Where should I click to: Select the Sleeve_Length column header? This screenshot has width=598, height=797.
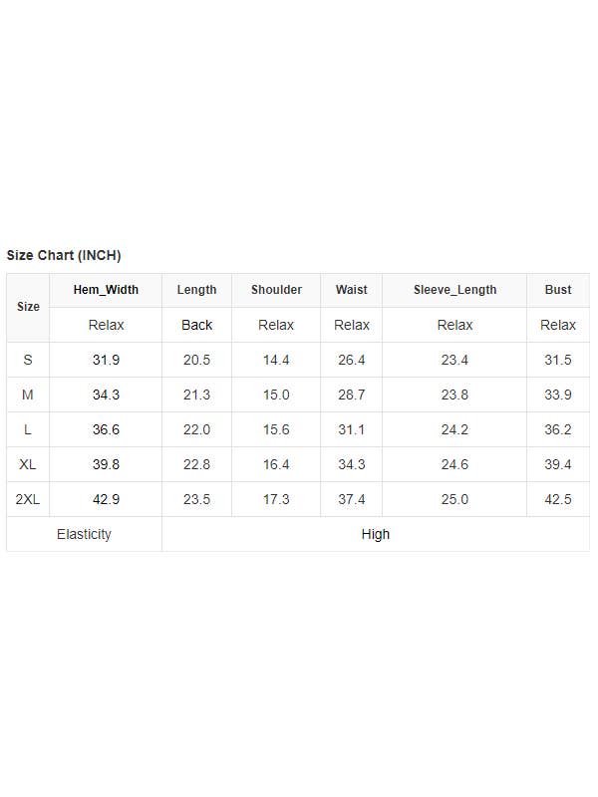[x=454, y=290]
